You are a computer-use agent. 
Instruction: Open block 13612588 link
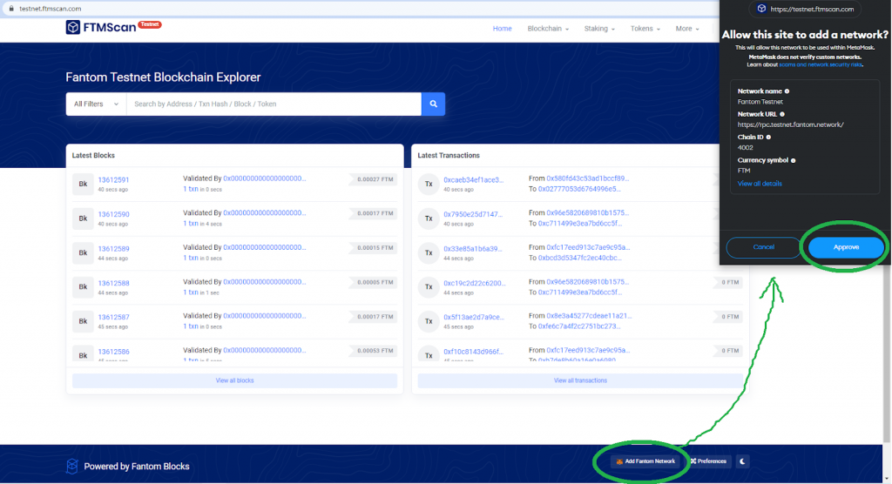[x=113, y=283]
